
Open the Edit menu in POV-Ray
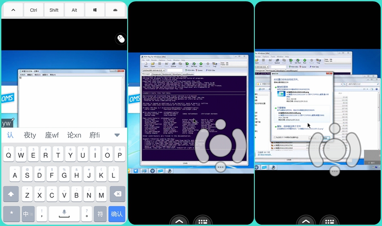pyautogui.click(x=148, y=60)
